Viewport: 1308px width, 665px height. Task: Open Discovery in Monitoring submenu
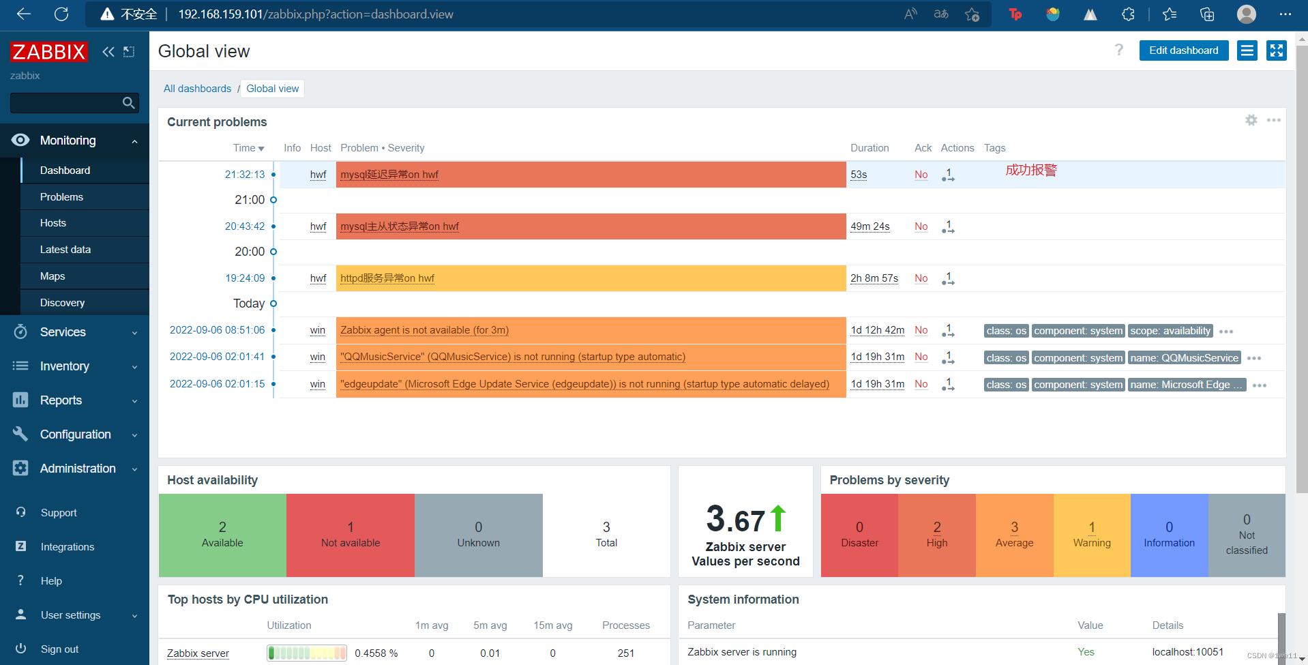coord(85,303)
